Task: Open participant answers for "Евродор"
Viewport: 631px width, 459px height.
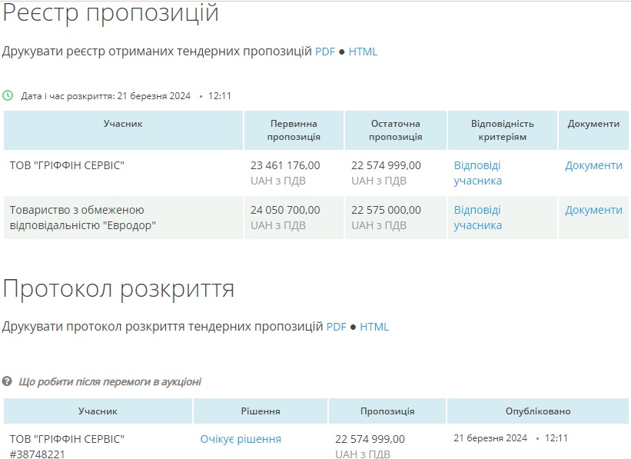Action: tap(478, 218)
